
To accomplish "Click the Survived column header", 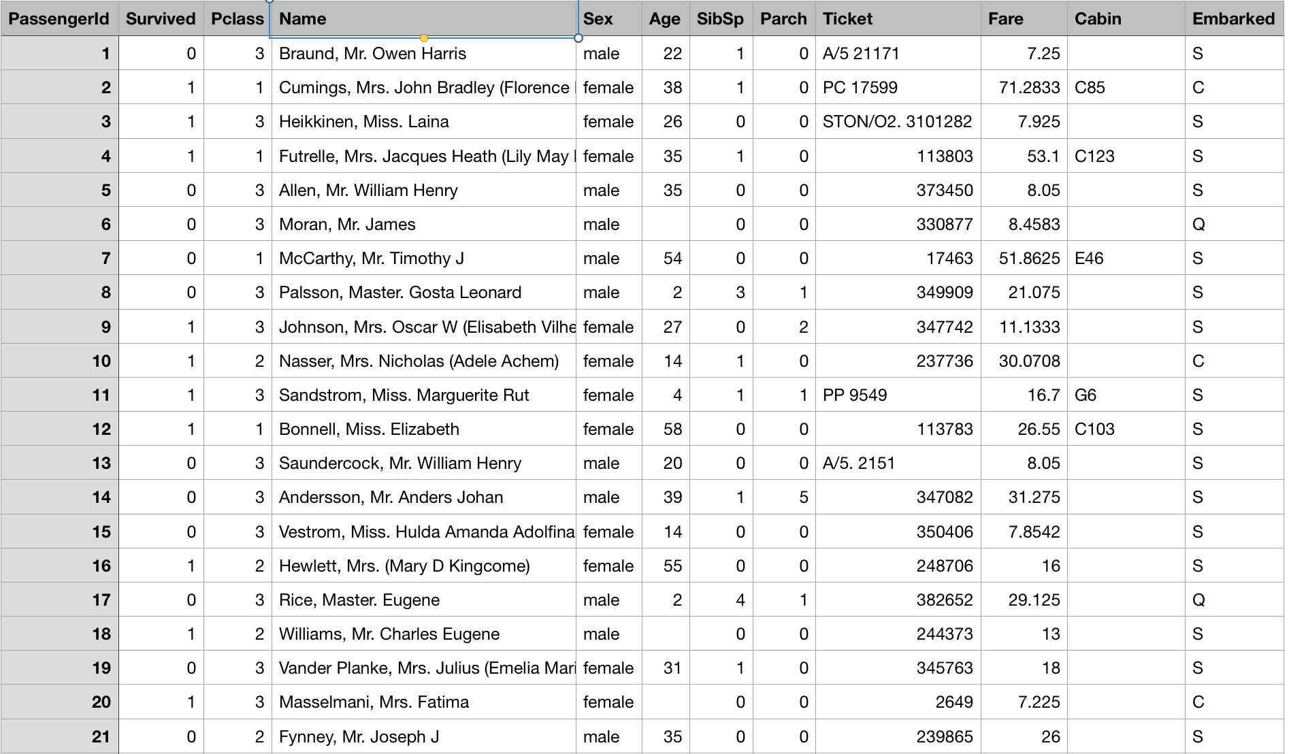I will (x=161, y=18).
